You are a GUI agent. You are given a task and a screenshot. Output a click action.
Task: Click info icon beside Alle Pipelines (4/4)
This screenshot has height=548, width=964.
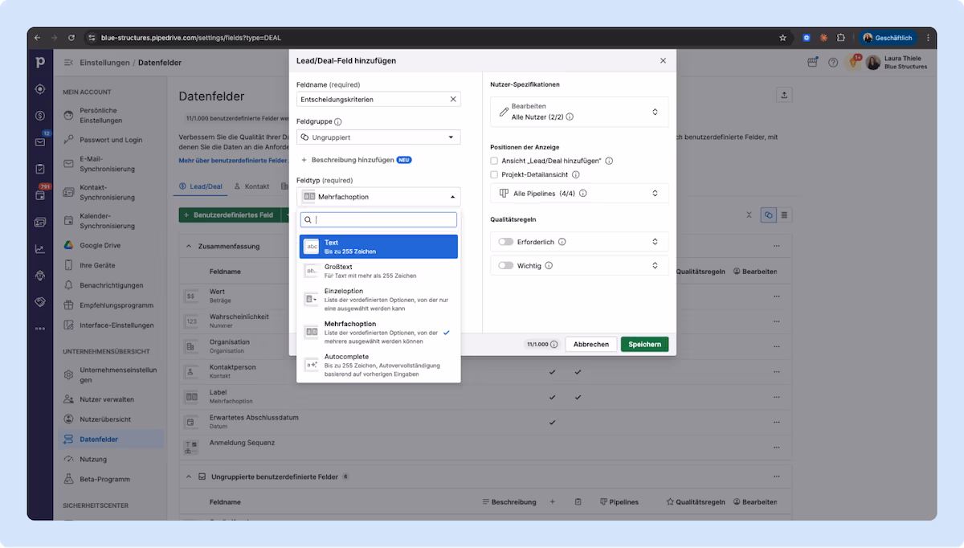pyautogui.click(x=582, y=194)
